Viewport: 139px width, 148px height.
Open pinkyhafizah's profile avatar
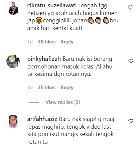[13, 61]
